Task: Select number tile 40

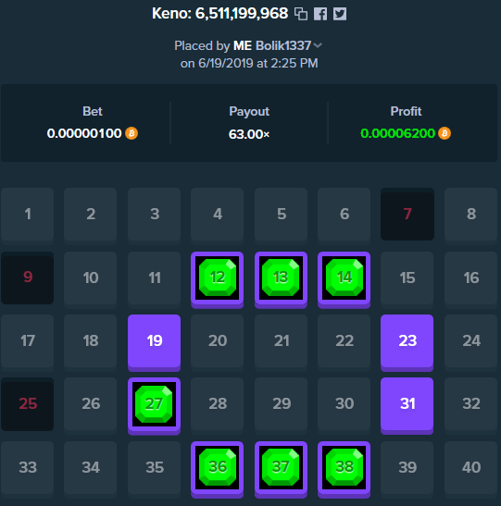Action: pyautogui.click(x=471, y=467)
